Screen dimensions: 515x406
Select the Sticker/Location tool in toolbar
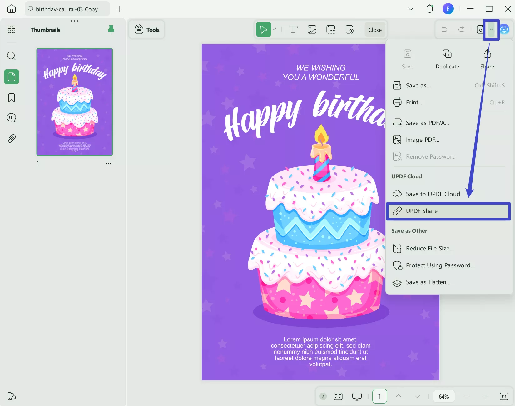click(349, 29)
